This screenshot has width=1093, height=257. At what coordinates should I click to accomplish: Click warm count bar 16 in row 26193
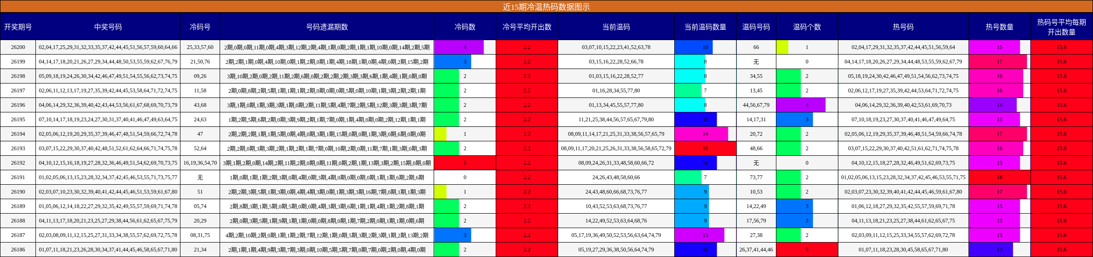(x=706, y=148)
